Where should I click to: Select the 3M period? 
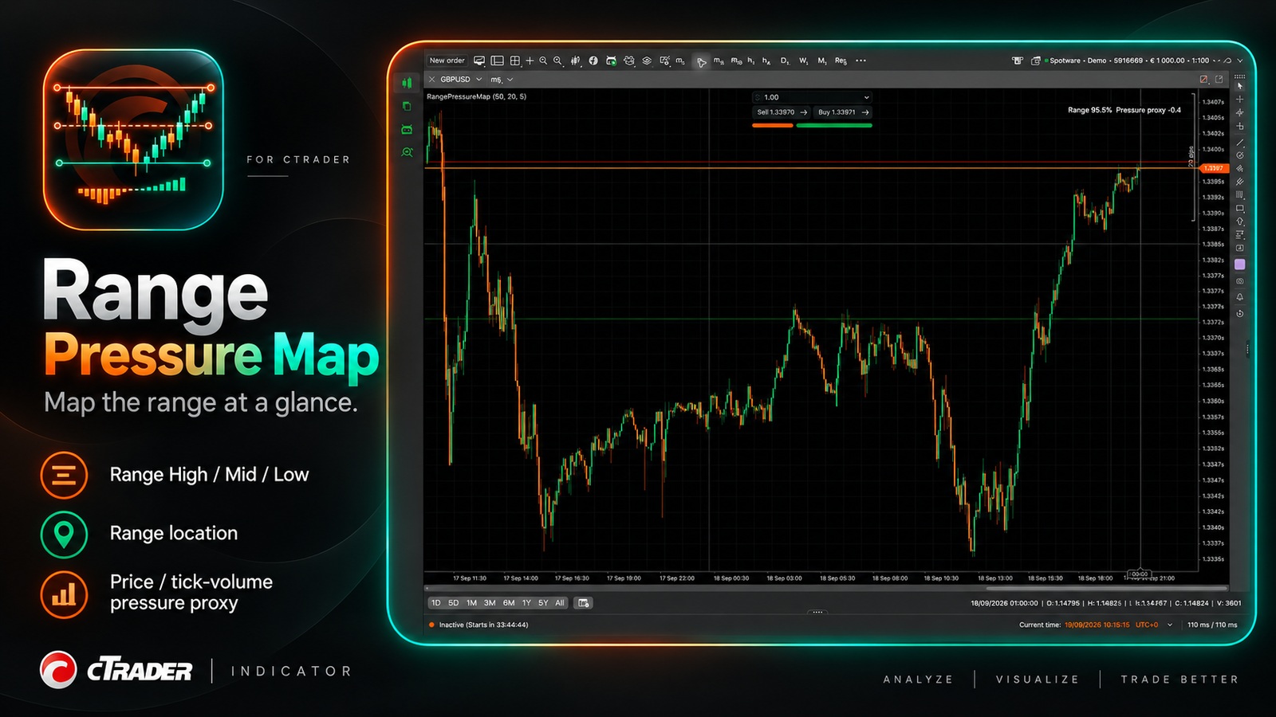[x=490, y=603]
